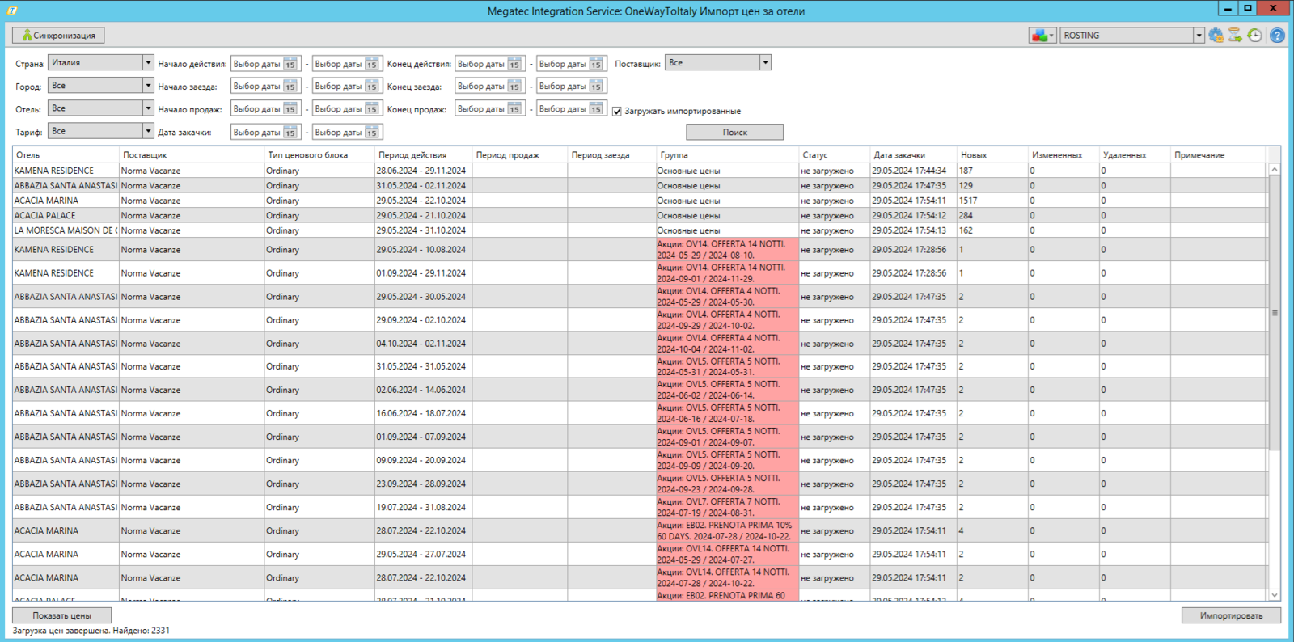Open first calendar icon for Начало действия
Screen dimensions: 1294x642
pyautogui.click(x=290, y=64)
